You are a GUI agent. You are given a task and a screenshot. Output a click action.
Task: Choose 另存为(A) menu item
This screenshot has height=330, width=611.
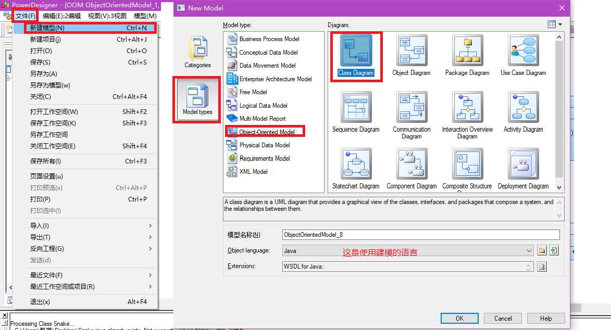pyautogui.click(x=85, y=73)
